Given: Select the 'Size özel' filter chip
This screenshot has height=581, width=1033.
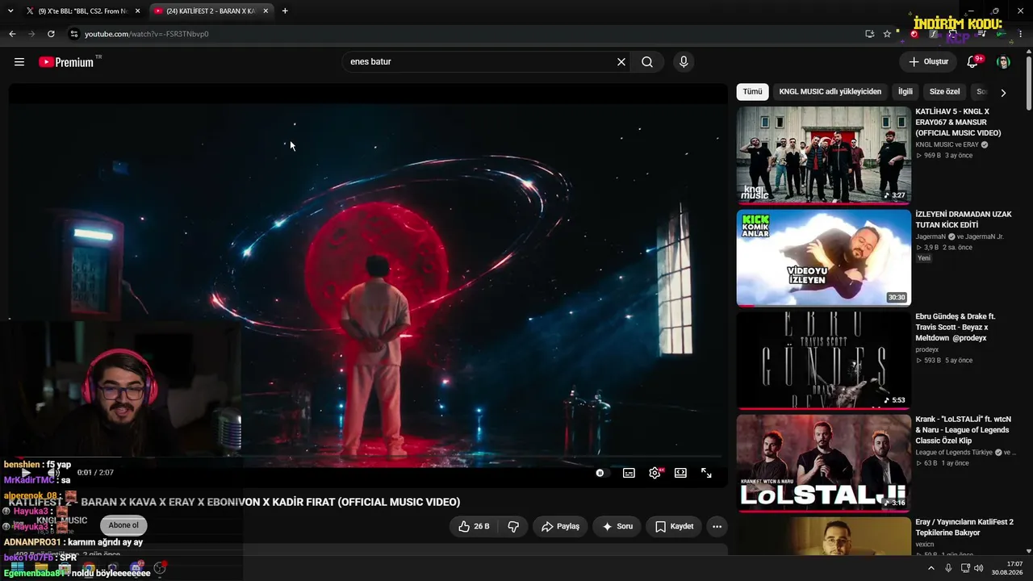Looking at the screenshot, I should (x=945, y=92).
